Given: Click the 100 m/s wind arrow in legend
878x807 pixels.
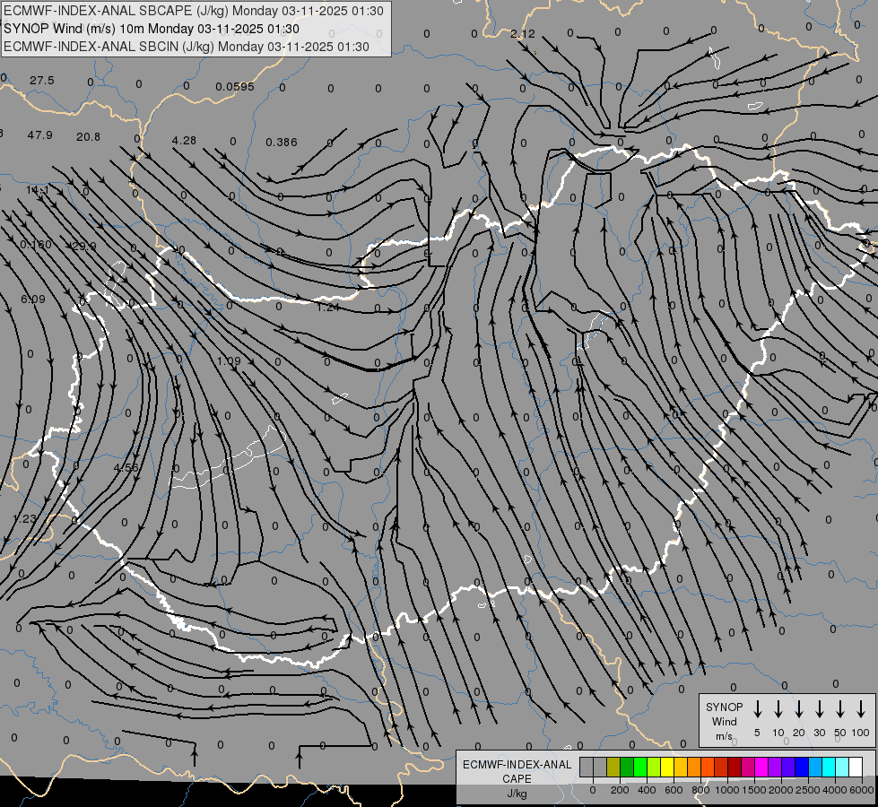Looking at the screenshot, I should pyautogui.click(x=861, y=709).
